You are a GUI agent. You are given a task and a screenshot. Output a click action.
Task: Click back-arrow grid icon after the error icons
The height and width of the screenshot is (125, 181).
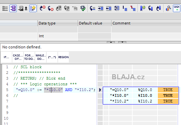coord(67,8)
